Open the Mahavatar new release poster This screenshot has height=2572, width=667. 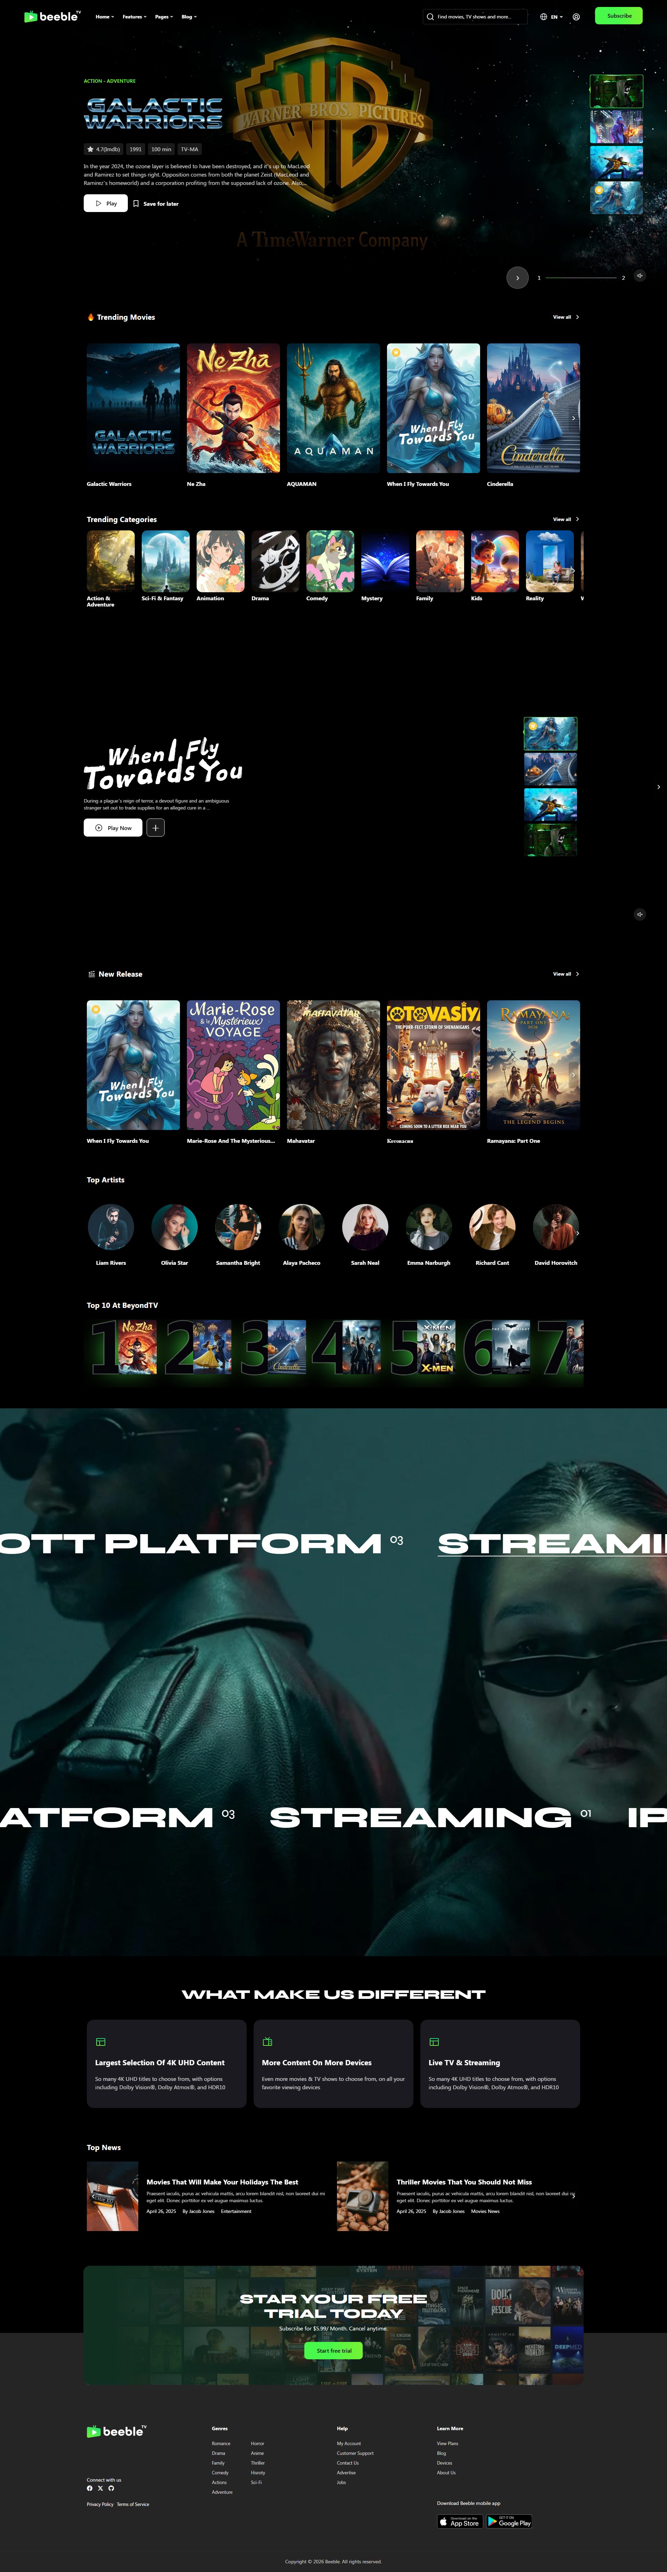pyautogui.click(x=333, y=1065)
